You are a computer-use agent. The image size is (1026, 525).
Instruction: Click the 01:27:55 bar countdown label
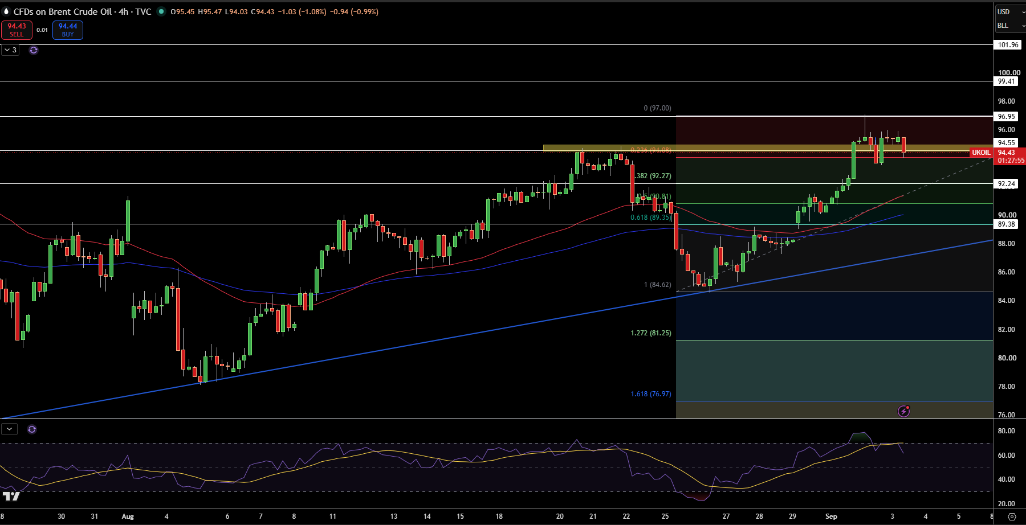1011,161
